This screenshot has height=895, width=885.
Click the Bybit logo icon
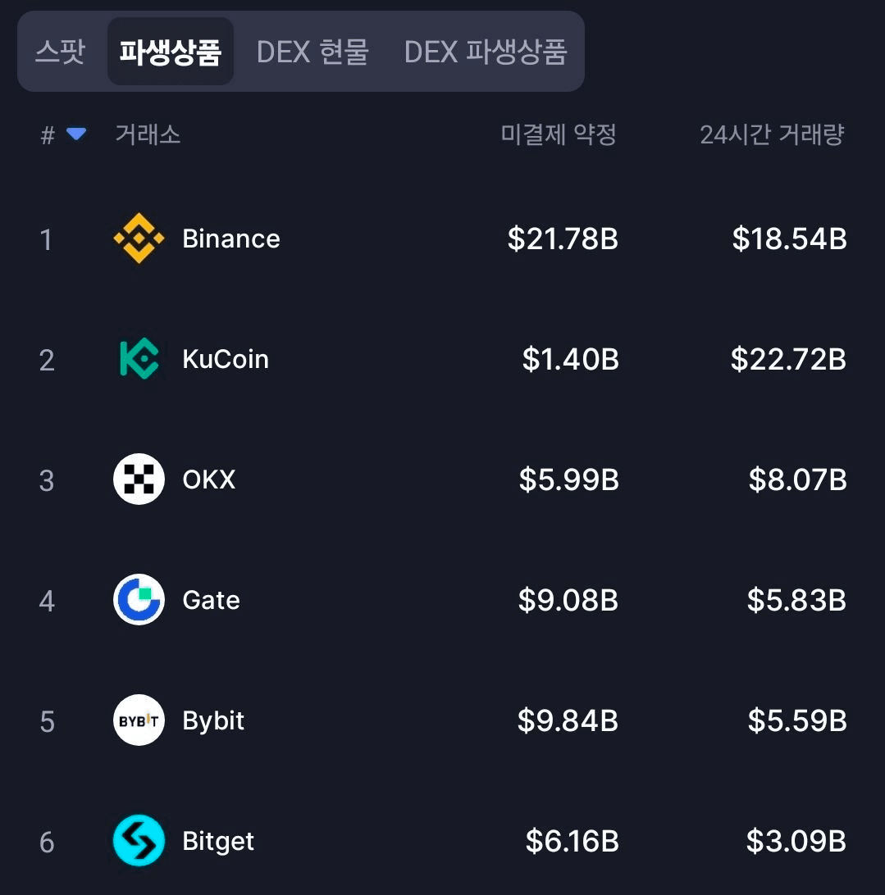pyautogui.click(x=139, y=720)
